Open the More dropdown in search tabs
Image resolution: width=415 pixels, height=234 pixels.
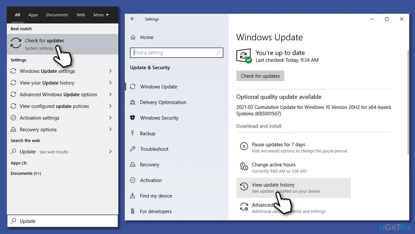click(101, 15)
